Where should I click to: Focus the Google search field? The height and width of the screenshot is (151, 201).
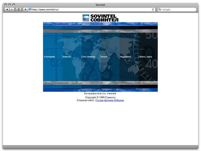point(179,9)
